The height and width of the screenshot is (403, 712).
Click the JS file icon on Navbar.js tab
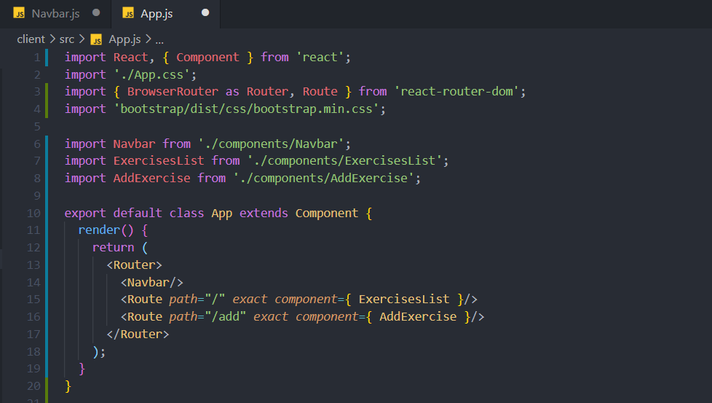(19, 13)
